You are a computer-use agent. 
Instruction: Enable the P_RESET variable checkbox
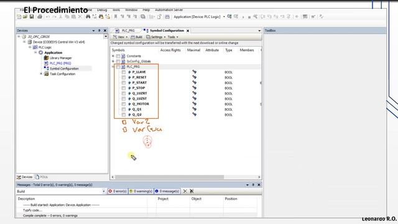coord(124,77)
